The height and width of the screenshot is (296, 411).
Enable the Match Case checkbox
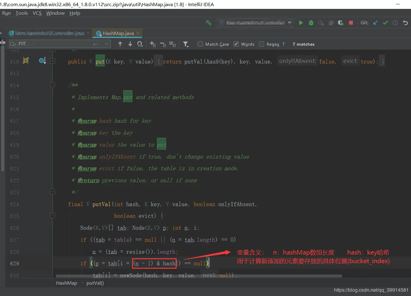tap(200, 44)
